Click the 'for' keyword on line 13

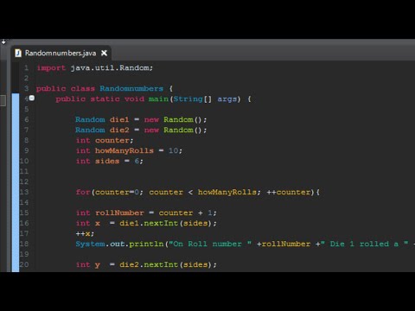click(83, 192)
